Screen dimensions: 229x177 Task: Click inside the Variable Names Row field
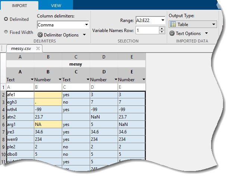(147, 30)
